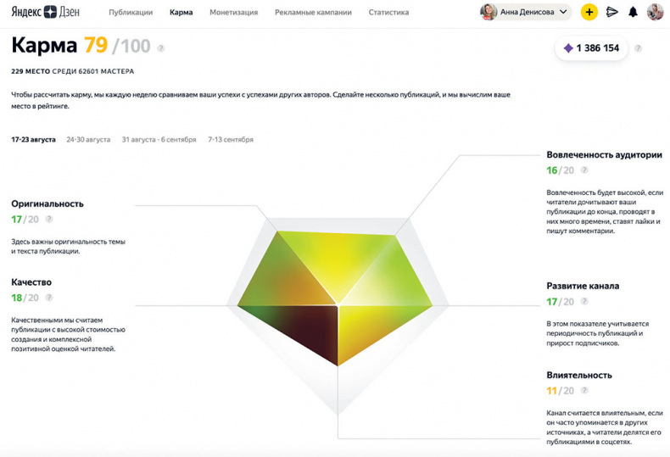The height and width of the screenshot is (457, 670).
Task: Click help icon beside Оригинальность score
Action: tap(49, 220)
